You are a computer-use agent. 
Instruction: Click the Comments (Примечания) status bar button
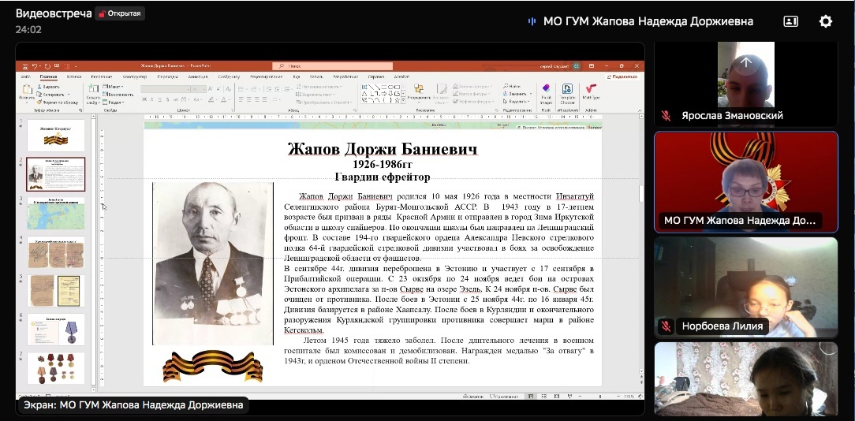[x=503, y=397]
